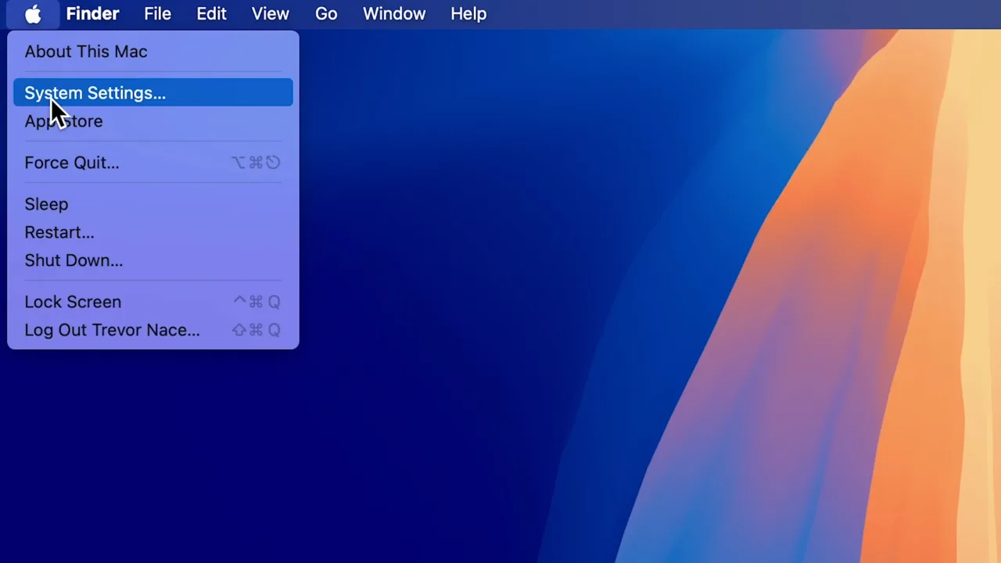The width and height of the screenshot is (1001, 563).
Task: Click the highlighted System Settings entry
Action: [95, 92]
